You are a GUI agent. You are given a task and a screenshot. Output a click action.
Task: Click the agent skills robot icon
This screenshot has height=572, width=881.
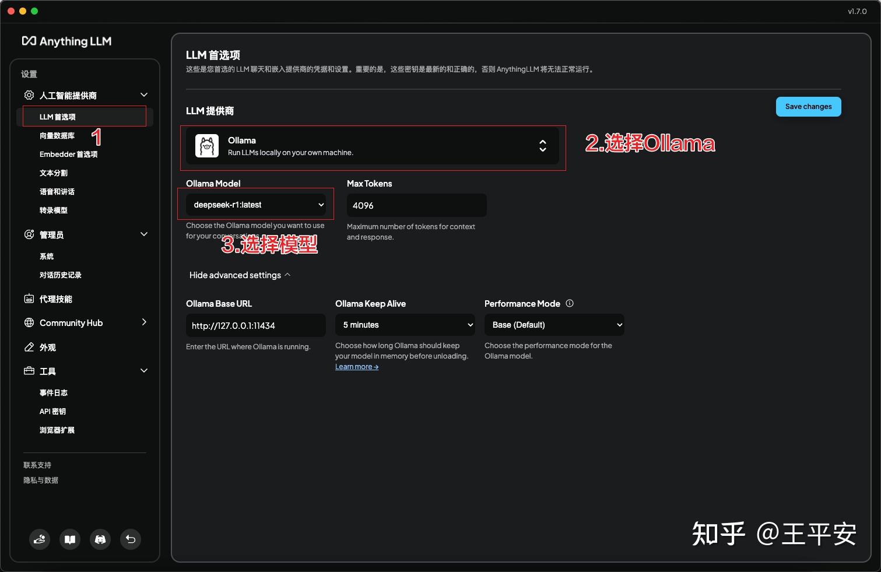point(29,299)
